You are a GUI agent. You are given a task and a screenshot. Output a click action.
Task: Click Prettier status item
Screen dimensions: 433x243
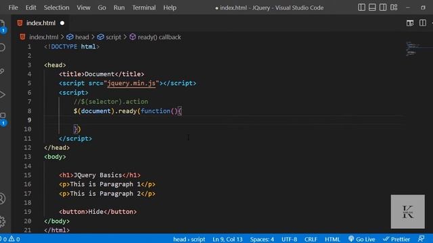(x=396, y=239)
